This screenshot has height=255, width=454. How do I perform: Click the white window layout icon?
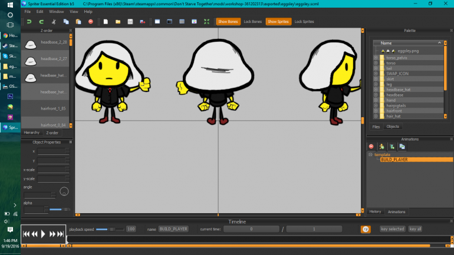[157, 22]
